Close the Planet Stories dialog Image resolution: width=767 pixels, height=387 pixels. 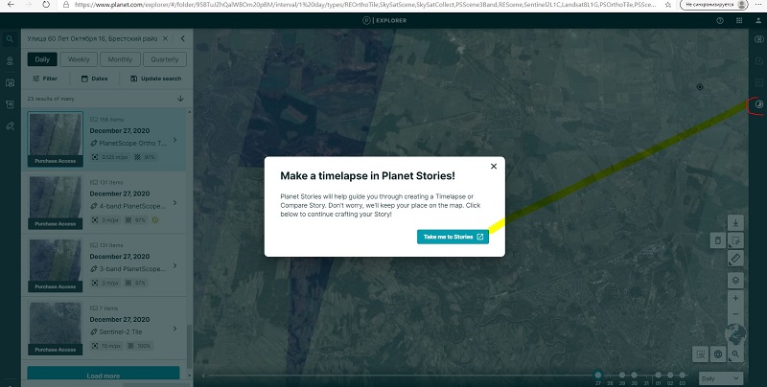494,166
